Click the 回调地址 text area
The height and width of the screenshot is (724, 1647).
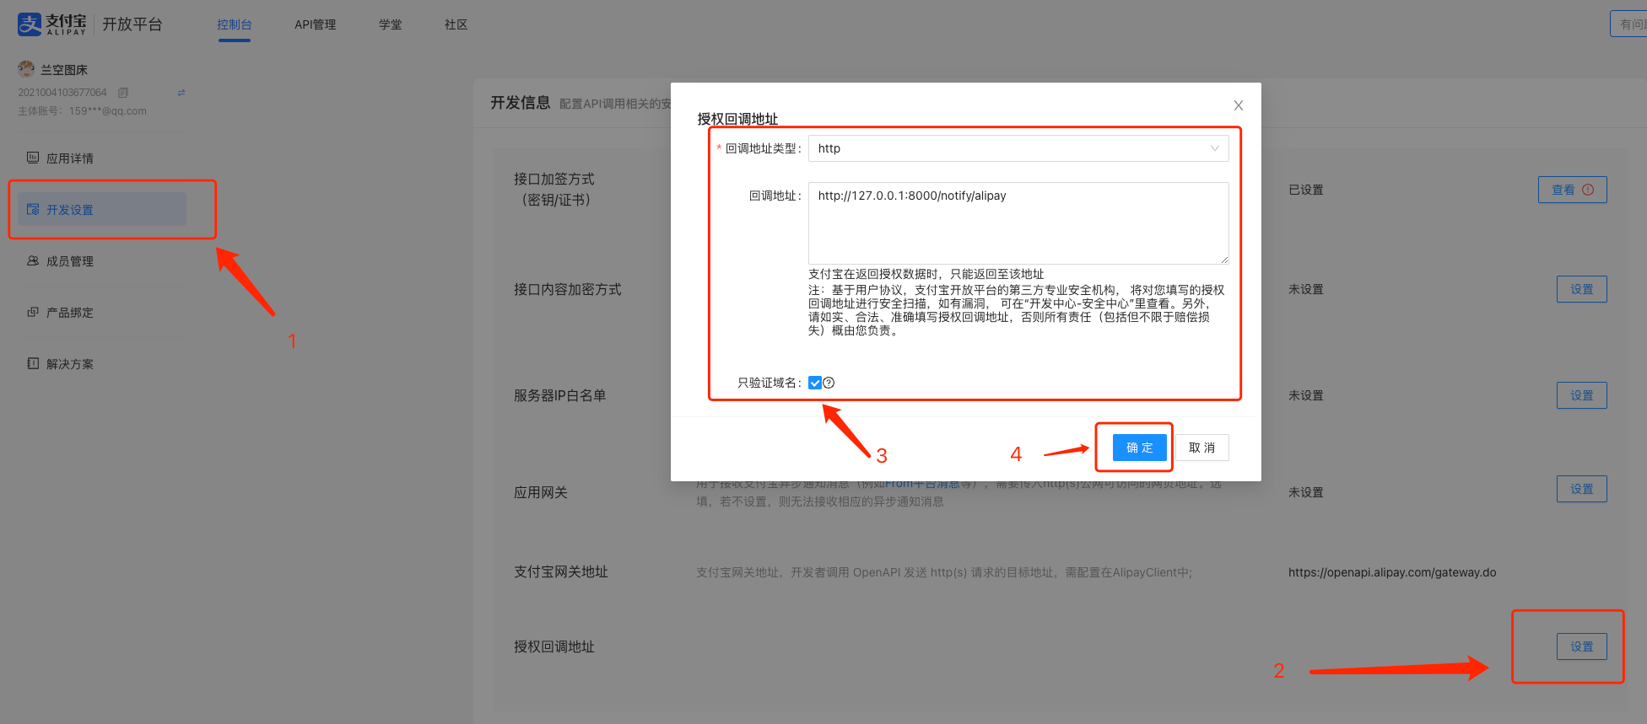tap(1018, 223)
